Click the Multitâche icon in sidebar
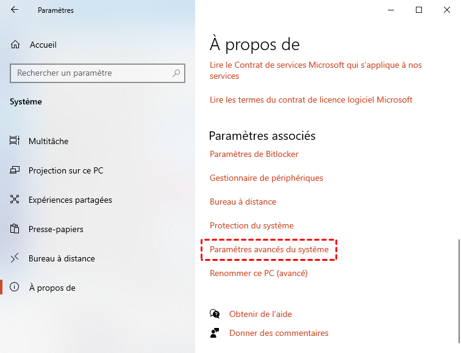Screen dimensions: 461x353 [15, 140]
